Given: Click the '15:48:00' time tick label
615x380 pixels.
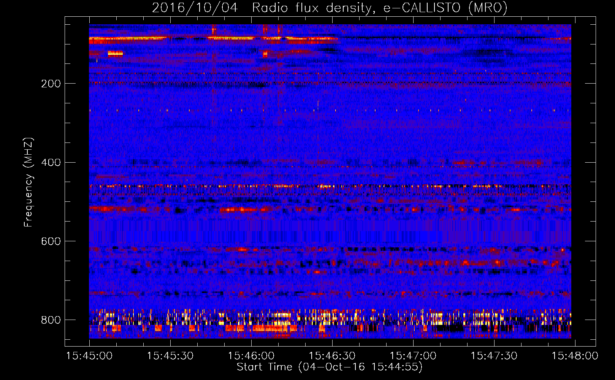Looking at the screenshot, I should pyautogui.click(x=575, y=356).
